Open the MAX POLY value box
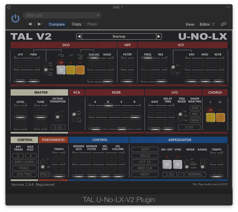The width and height of the screenshot is (238, 212). pos(31,156)
